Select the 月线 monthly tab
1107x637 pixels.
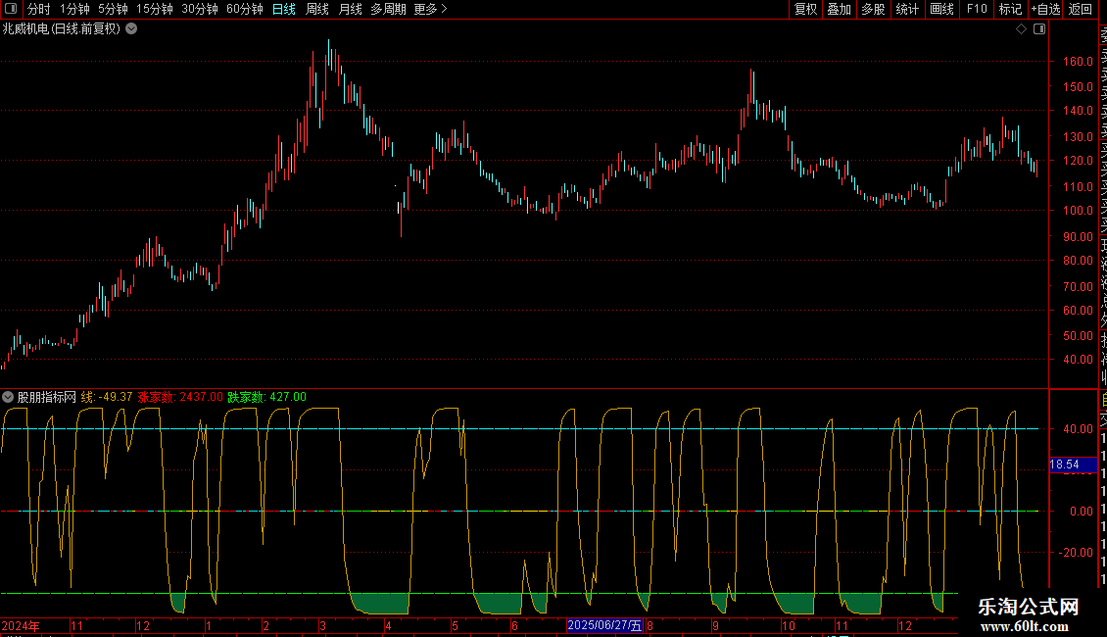click(350, 9)
